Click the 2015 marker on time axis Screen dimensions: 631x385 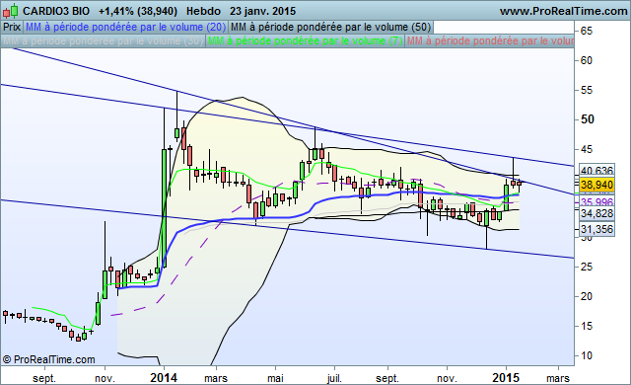pyautogui.click(x=506, y=378)
